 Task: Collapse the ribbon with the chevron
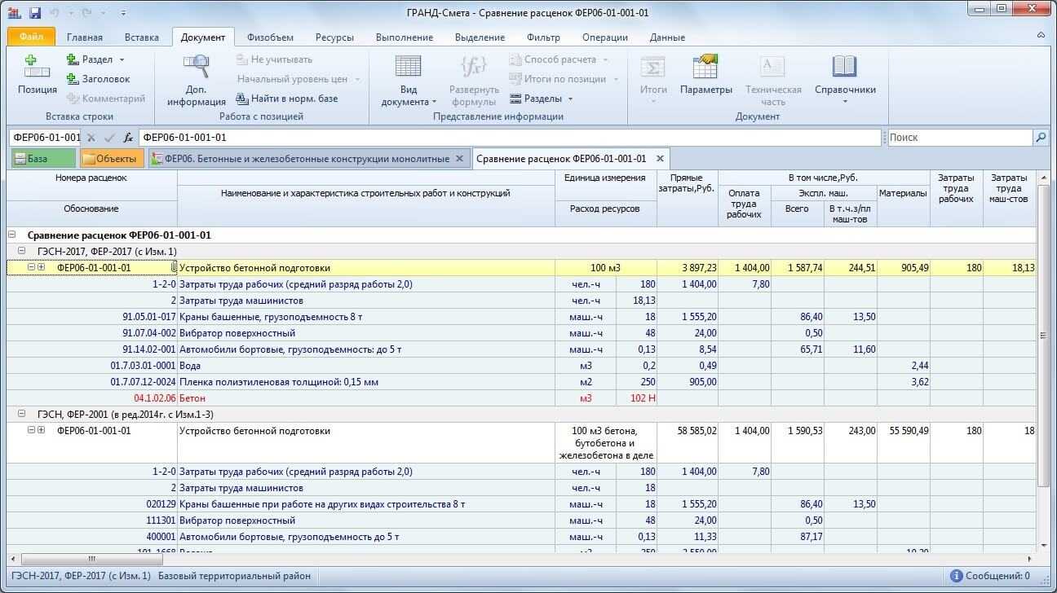pyautogui.click(x=1041, y=36)
